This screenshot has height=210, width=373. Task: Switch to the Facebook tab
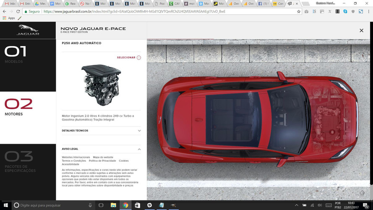tap(263, 4)
